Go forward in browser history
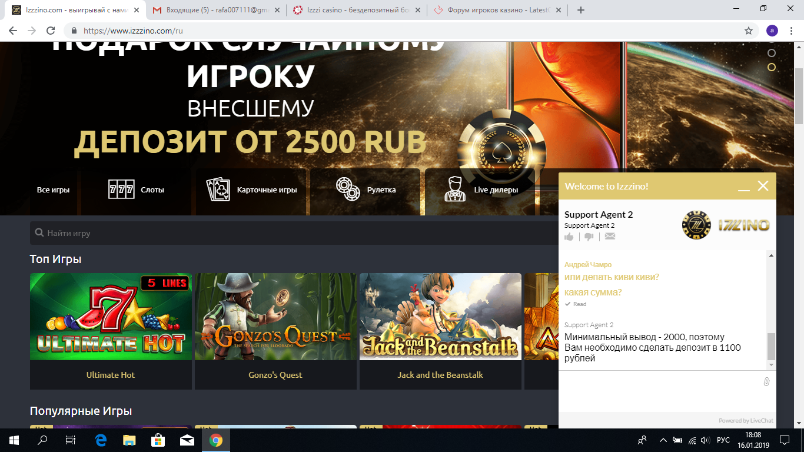Image resolution: width=804 pixels, height=452 pixels. (x=32, y=31)
